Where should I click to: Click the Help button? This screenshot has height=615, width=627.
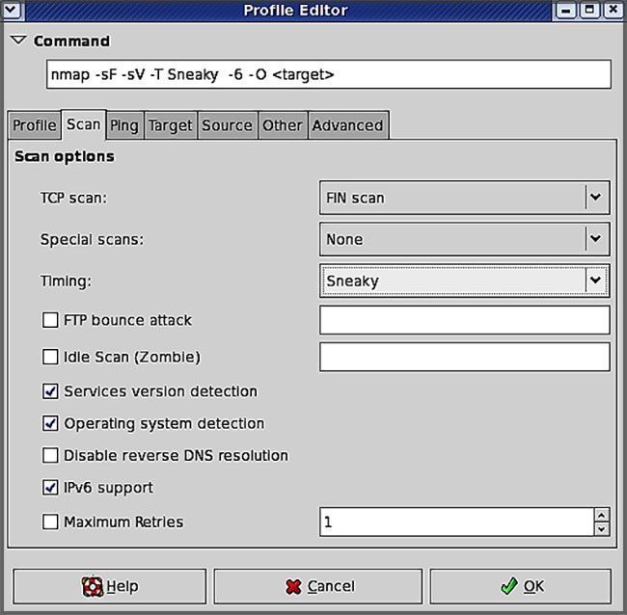[110, 586]
